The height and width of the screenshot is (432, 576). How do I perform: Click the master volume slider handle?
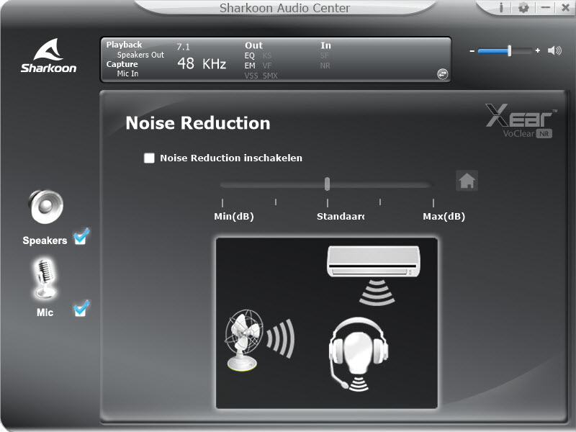509,51
